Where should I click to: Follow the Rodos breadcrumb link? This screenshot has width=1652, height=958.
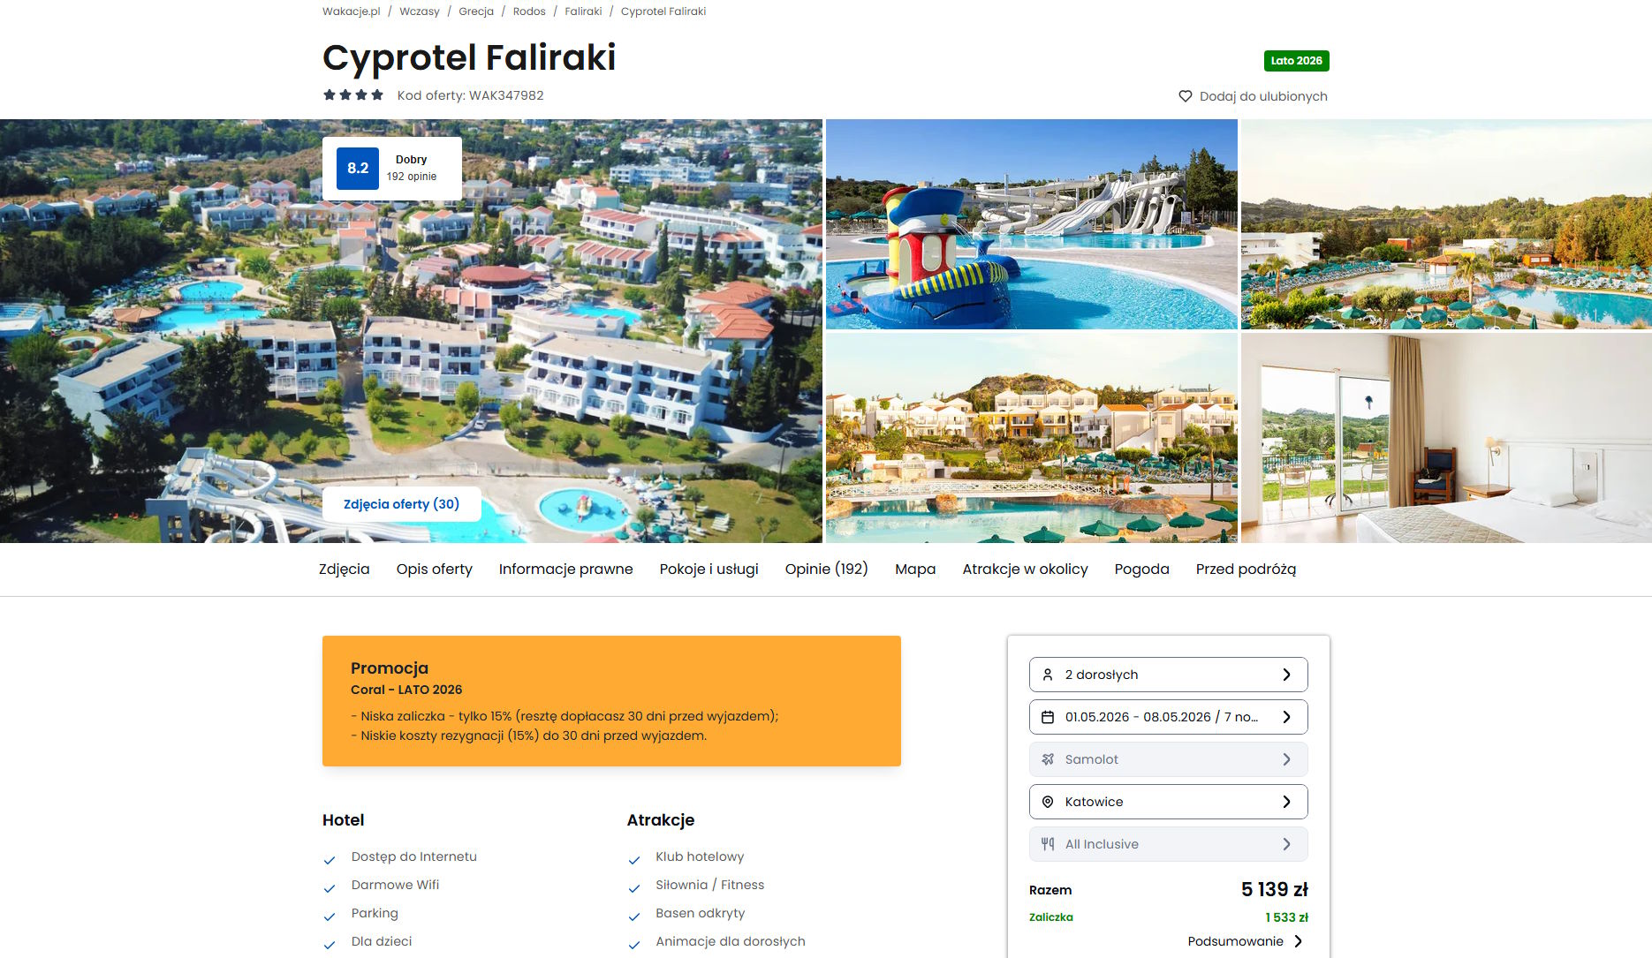point(529,11)
